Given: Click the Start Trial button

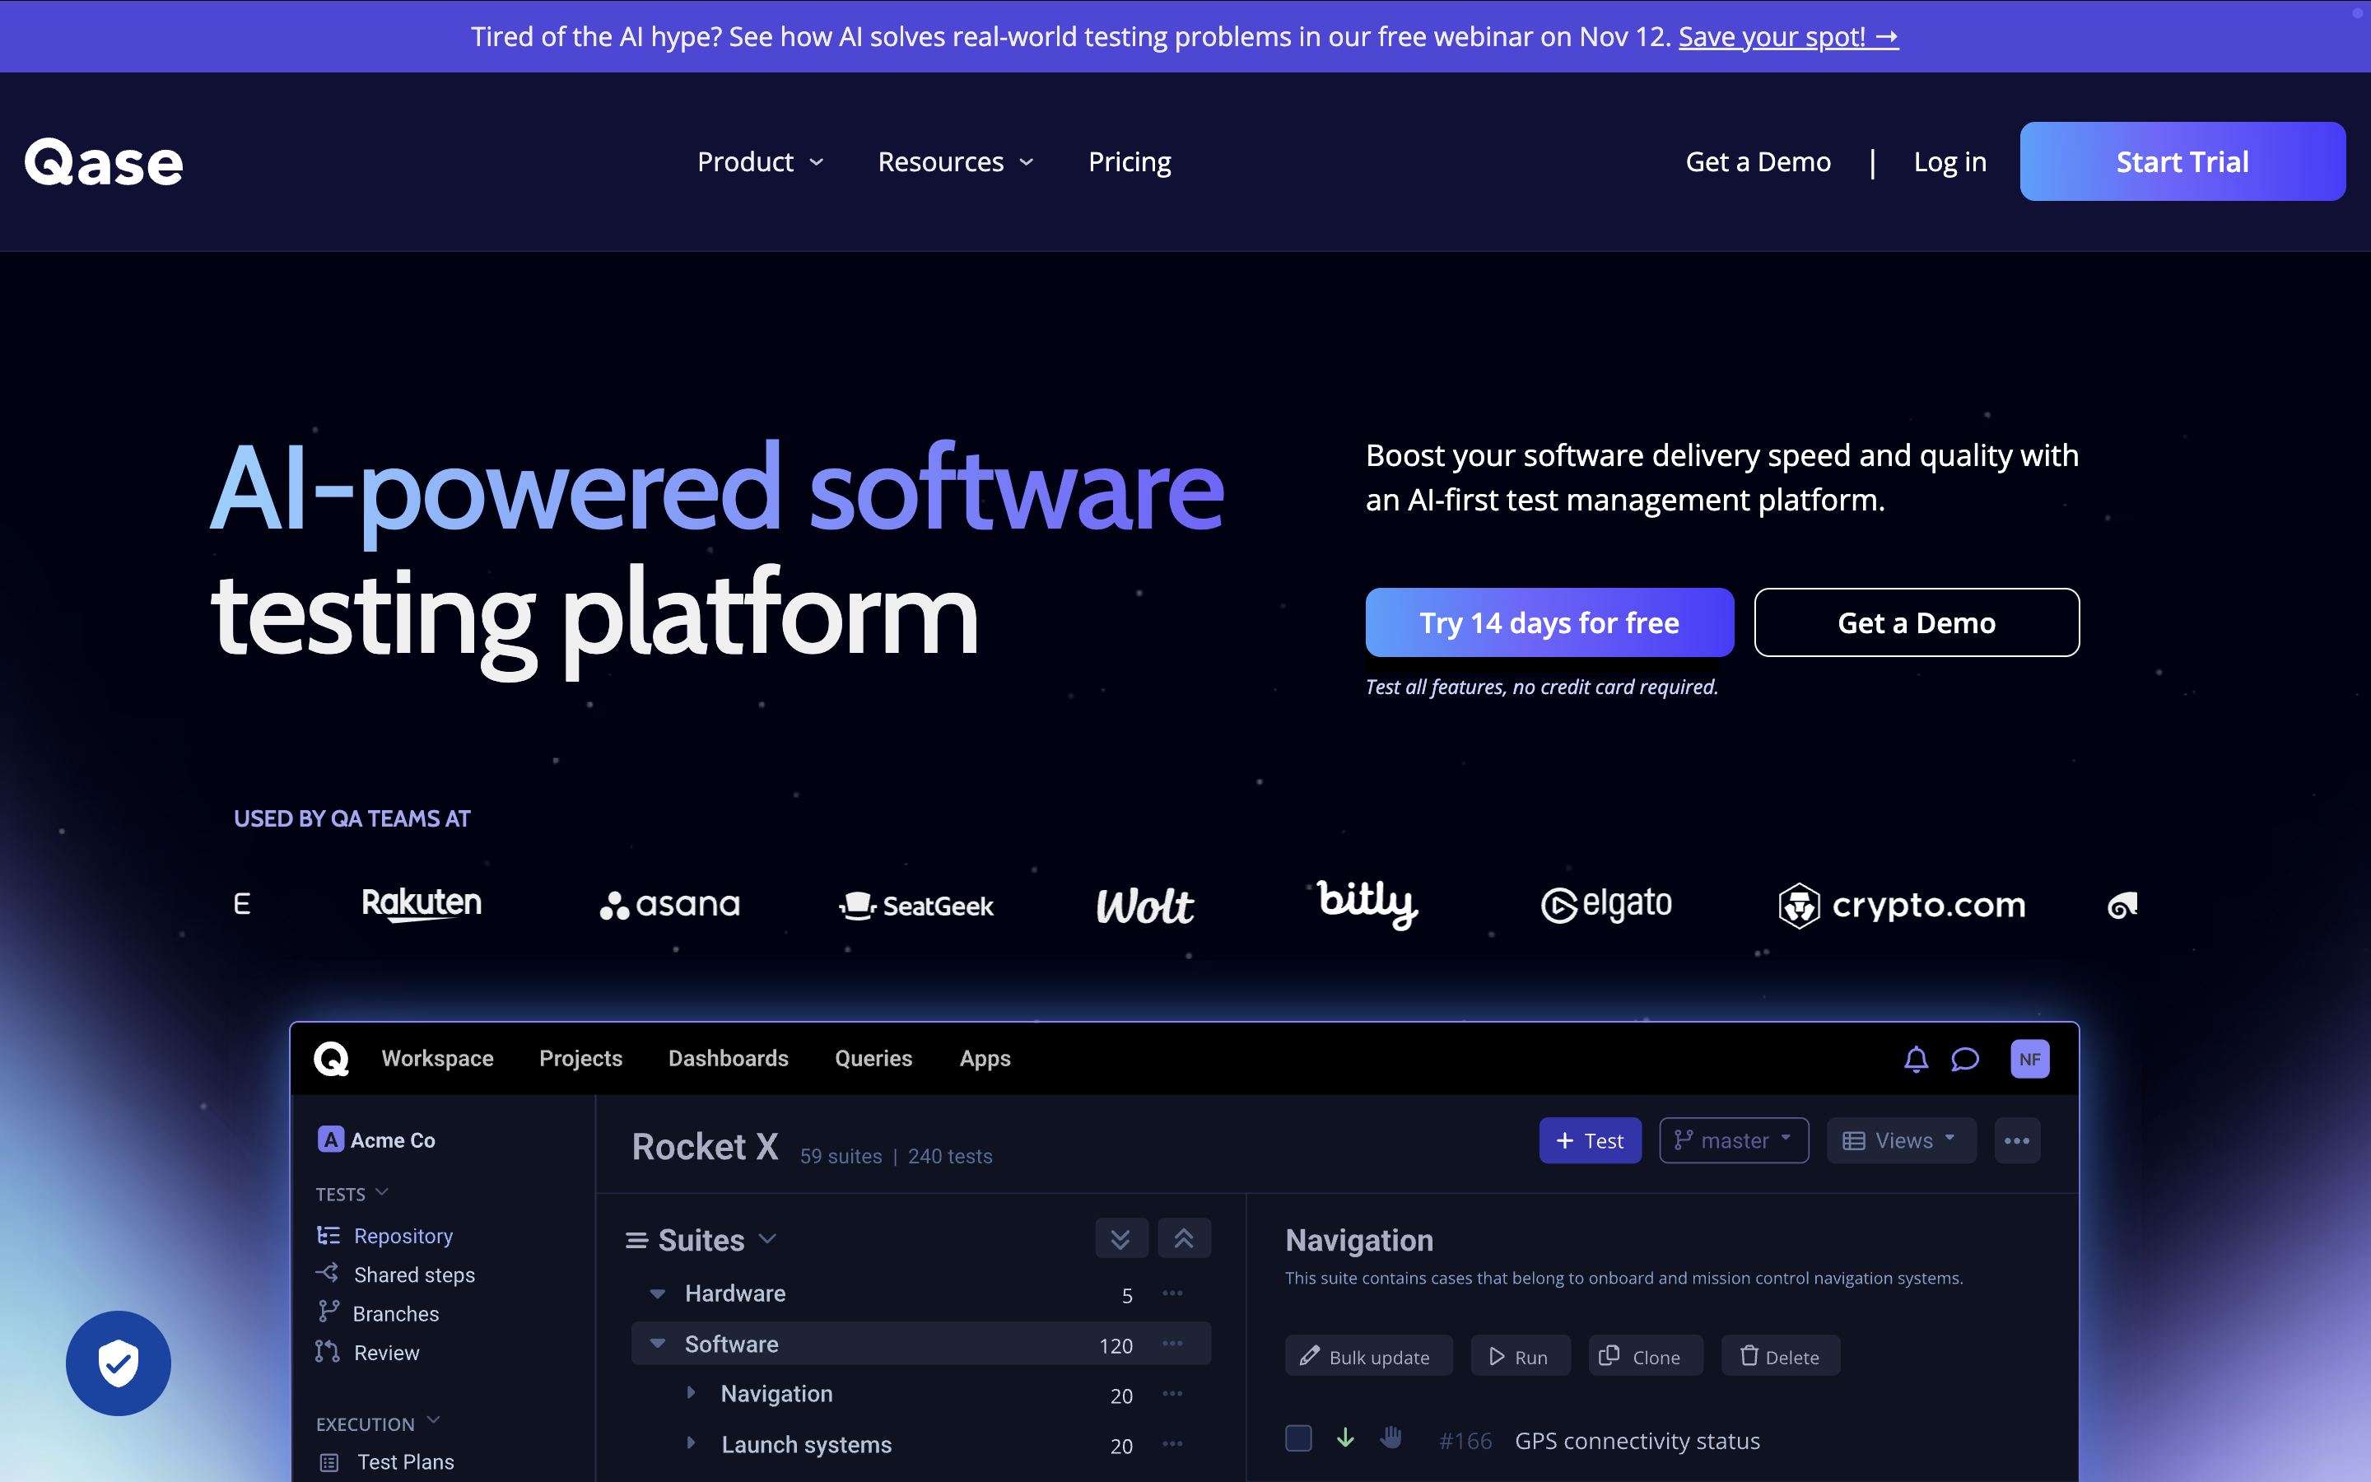Looking at the screenshot, I should [2182, 161].
